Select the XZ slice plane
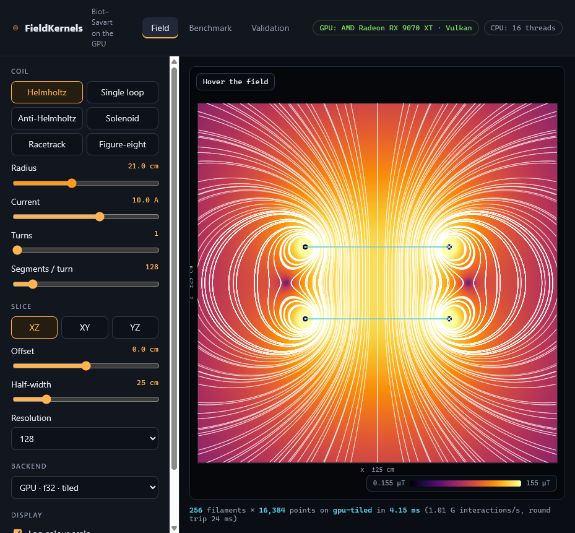 click(x=34, y=327)
